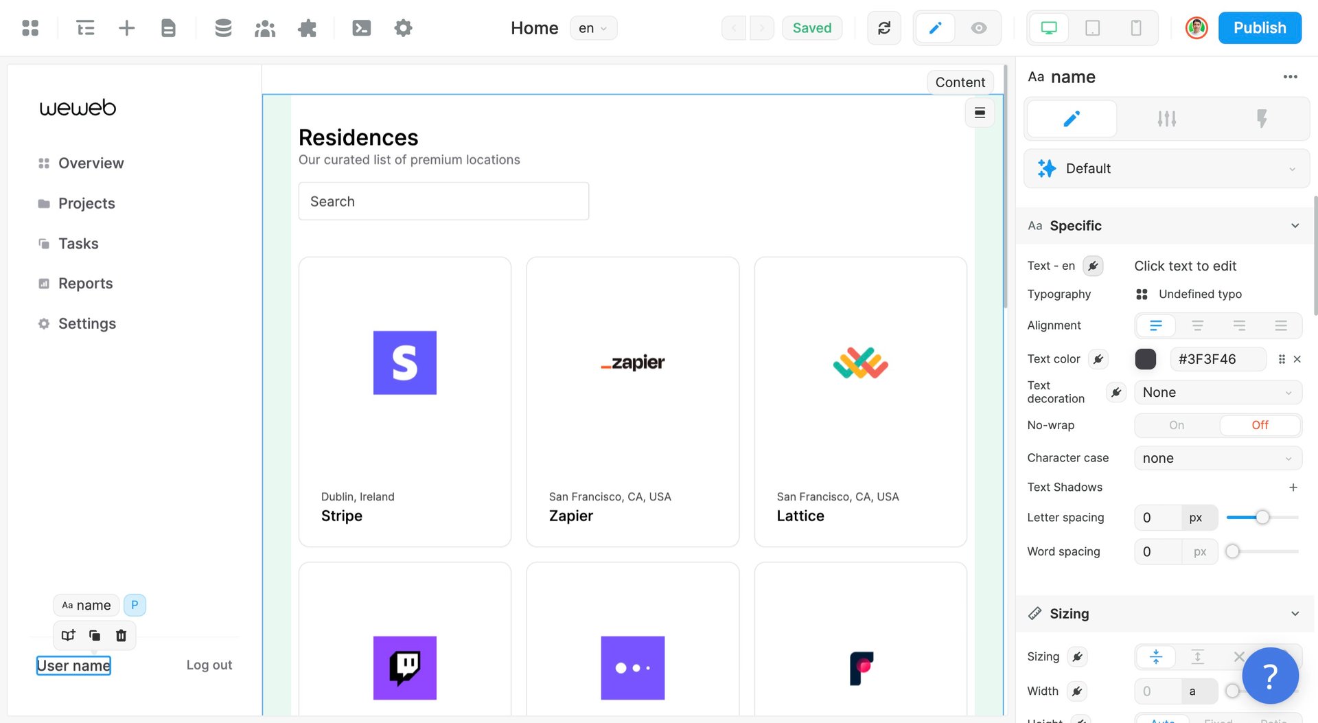The height and width of the screenshot is (723, 1318).
Task: Switch to the style edit tab
Action: click(1072, 119)
